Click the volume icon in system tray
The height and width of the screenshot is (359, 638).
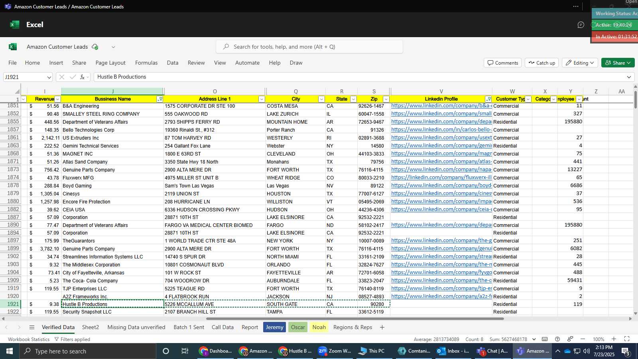(x=586, y=351)
